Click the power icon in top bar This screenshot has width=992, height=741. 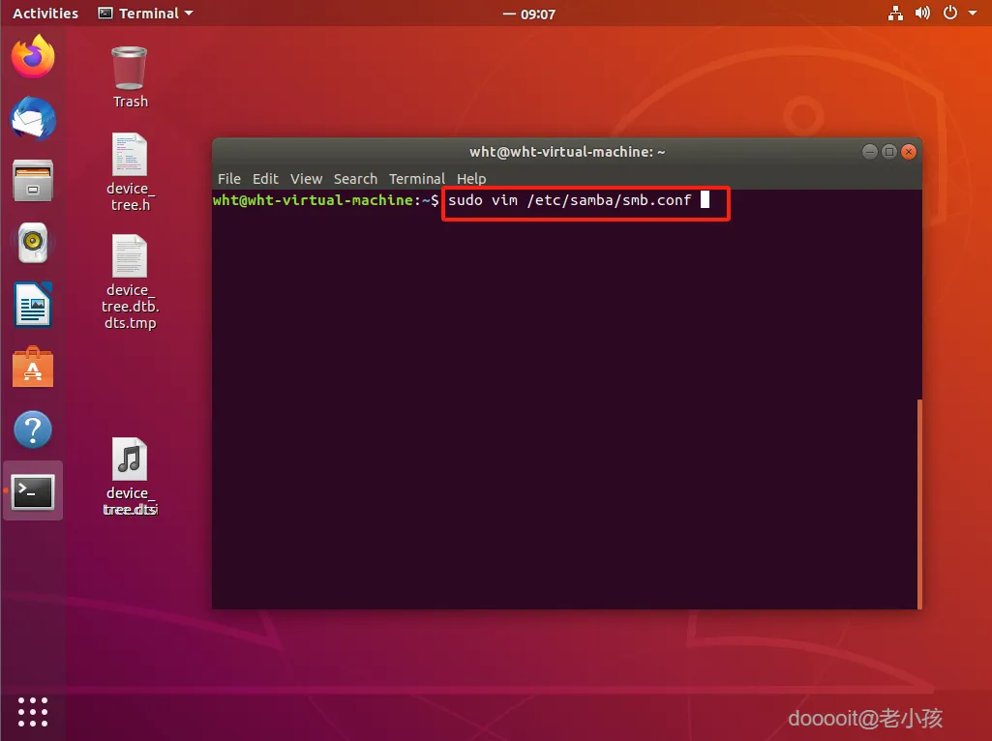(949, 13)
